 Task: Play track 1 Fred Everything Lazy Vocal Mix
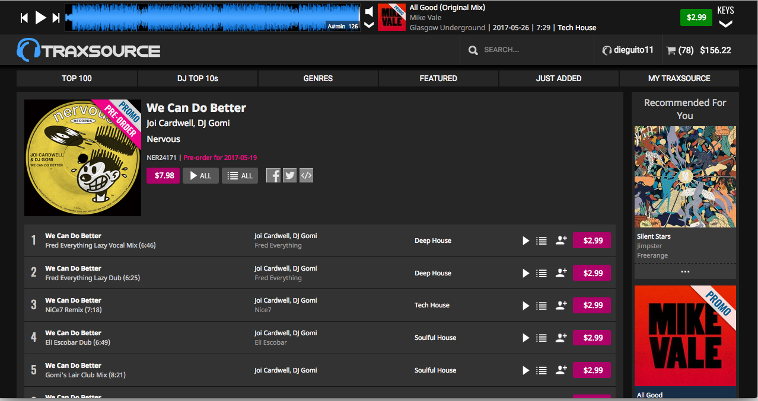click(525, 240)
